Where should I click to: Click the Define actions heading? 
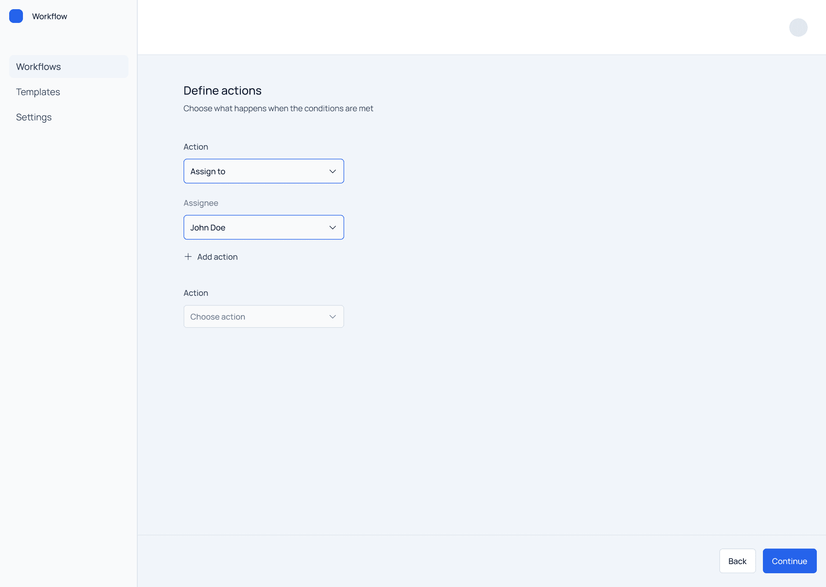[x=222, y=91]
